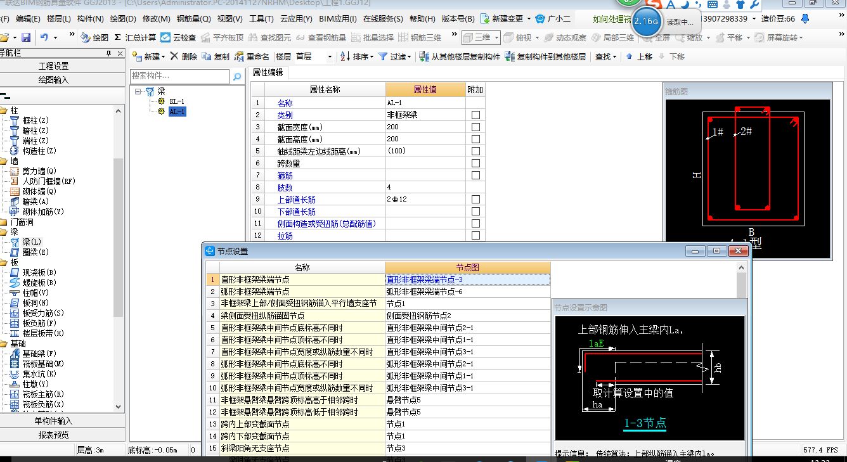Click the search magnifier beside component search box
847x462 pixels.
click(x=237, y=77)
